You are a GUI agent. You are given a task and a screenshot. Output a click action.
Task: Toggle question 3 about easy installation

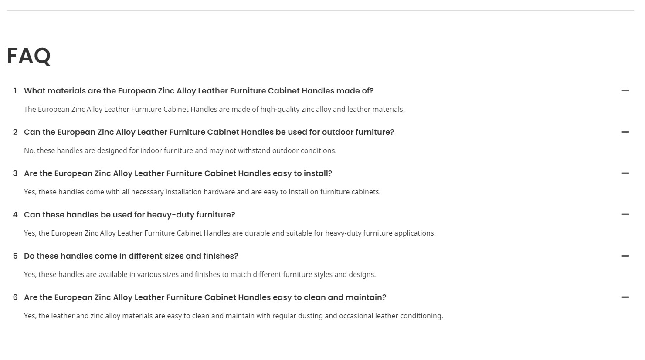[x=178, y=173]
